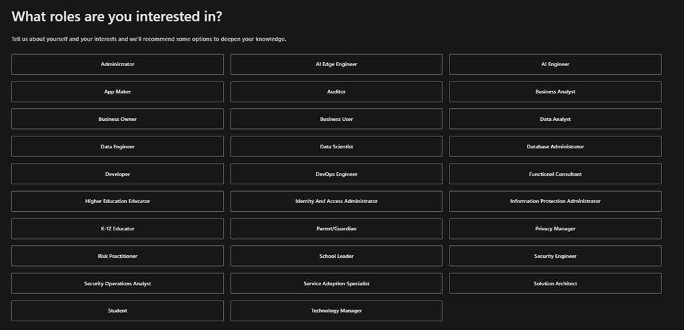Screen dimensions: 684x330
Task: Select DevOps Engineer role
Action: point(336,174)
